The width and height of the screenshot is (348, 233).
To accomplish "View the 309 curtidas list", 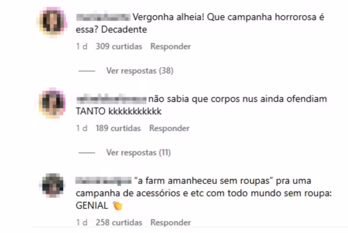I will (x=119, y=46).
